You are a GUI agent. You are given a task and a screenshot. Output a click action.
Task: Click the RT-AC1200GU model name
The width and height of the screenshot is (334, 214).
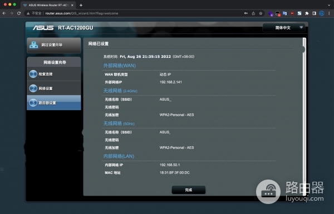pos(76,28)
